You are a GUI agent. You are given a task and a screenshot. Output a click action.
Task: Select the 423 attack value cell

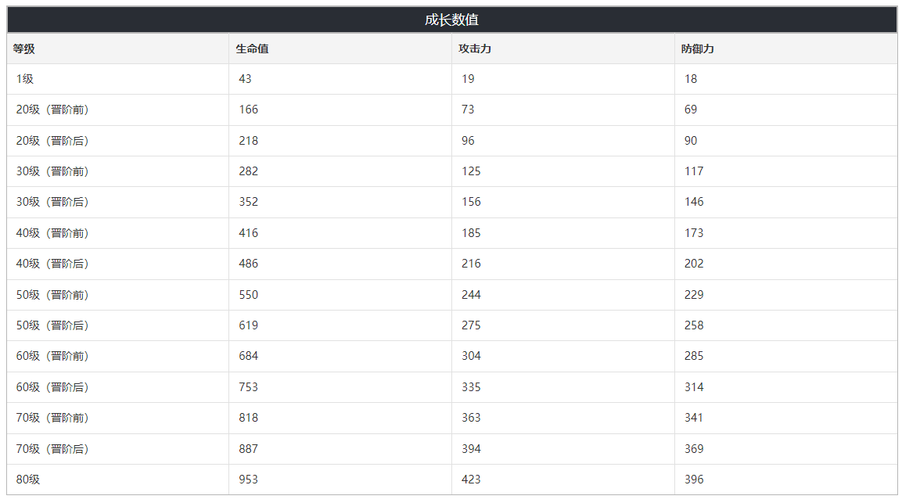pyautogui.click(x=471, y=480)
